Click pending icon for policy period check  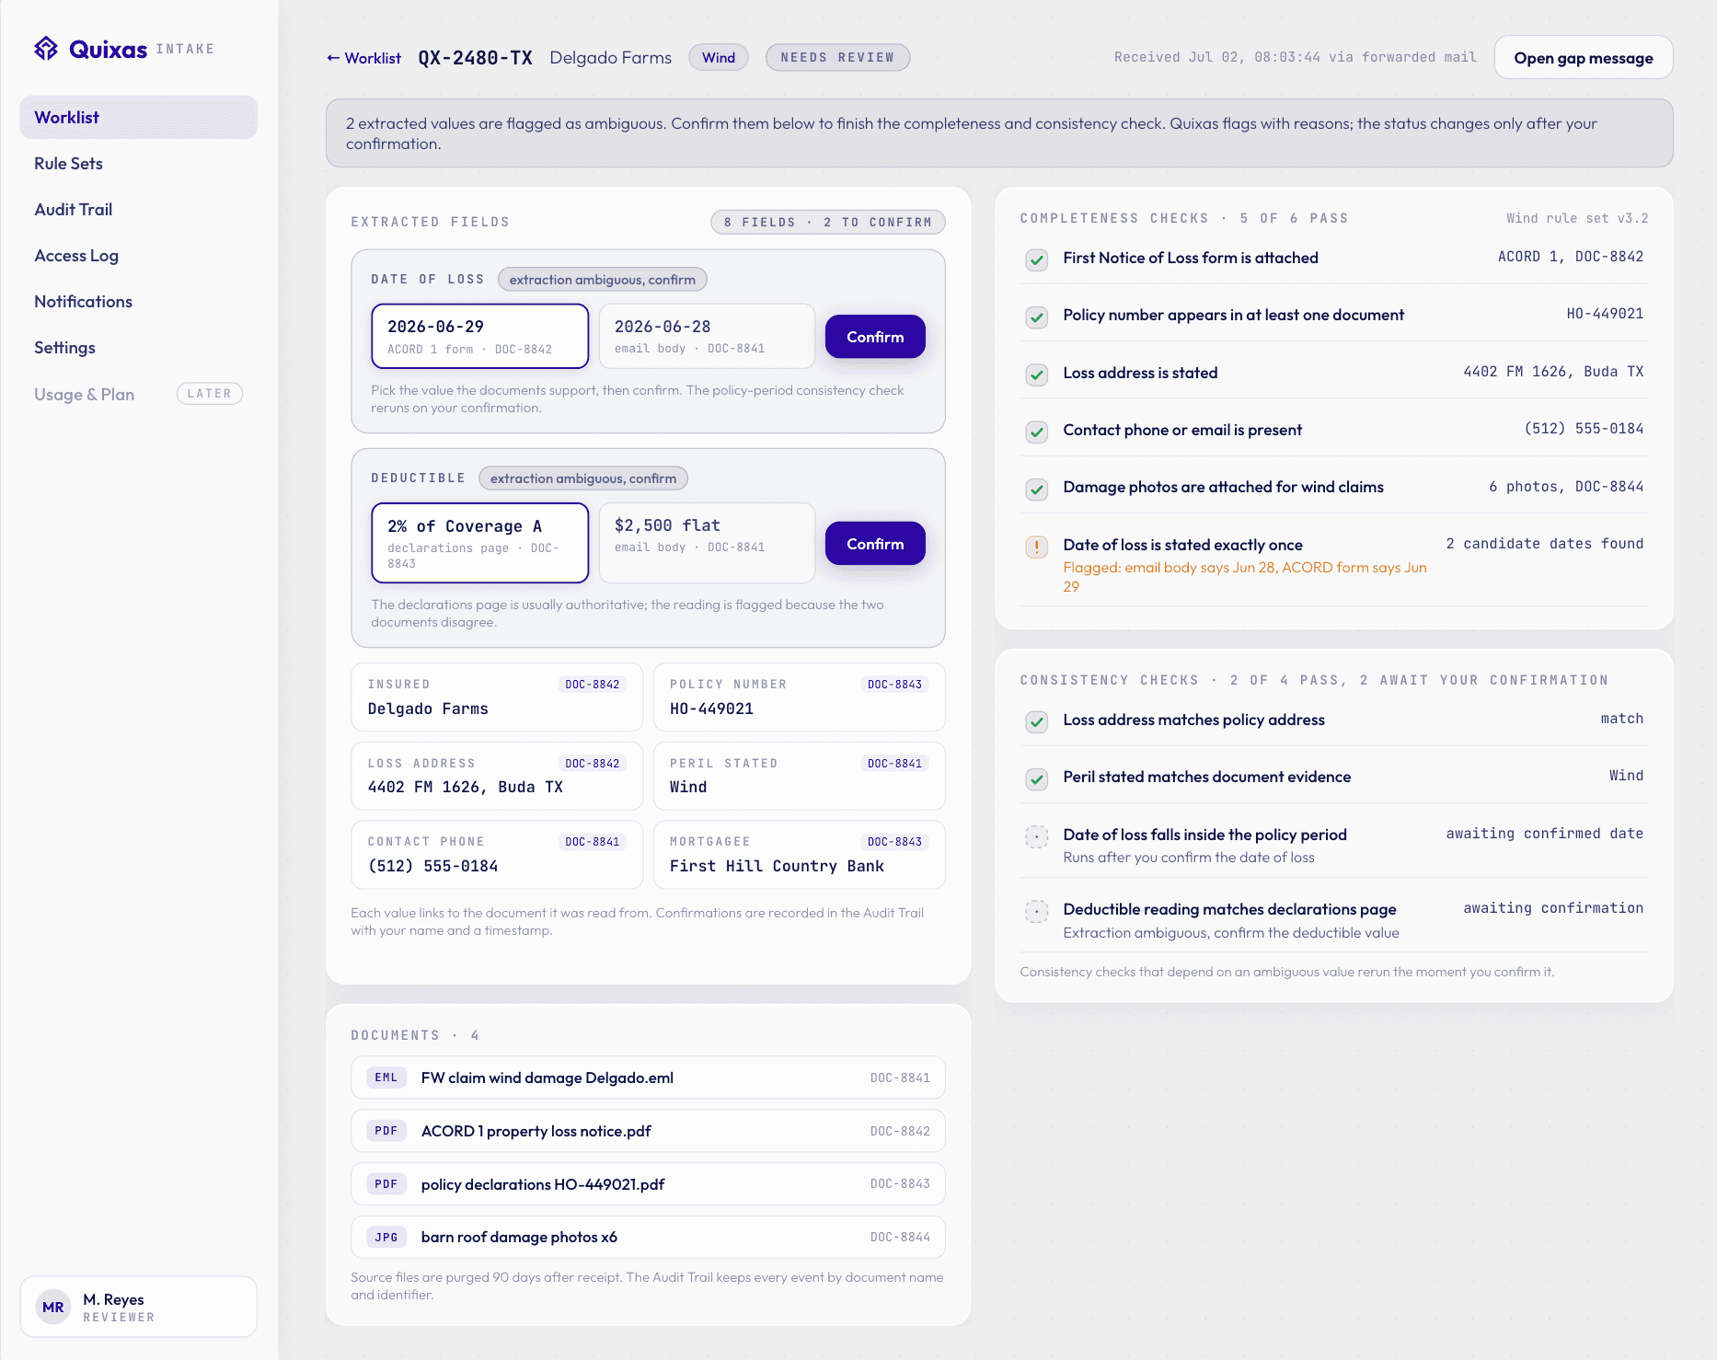1037,836
